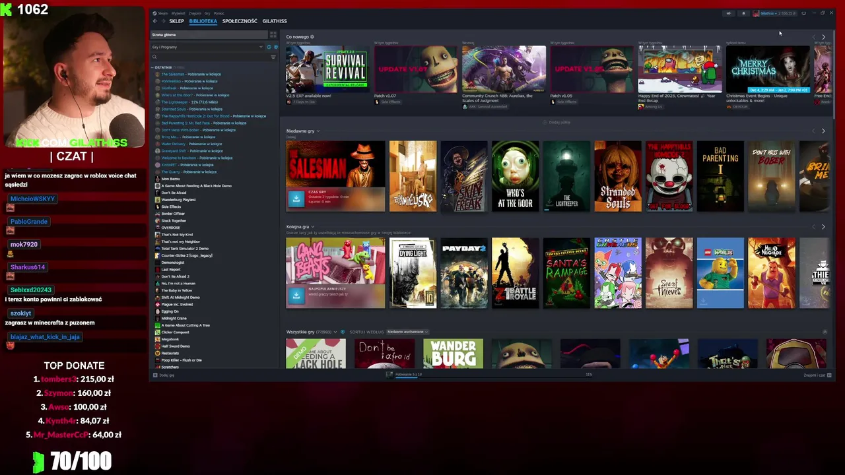Image resolution: width=845 pixels, height=475 pixels.
Task: Expand the Kolejna gra shelf dropdown
Action: coord(313,227)
